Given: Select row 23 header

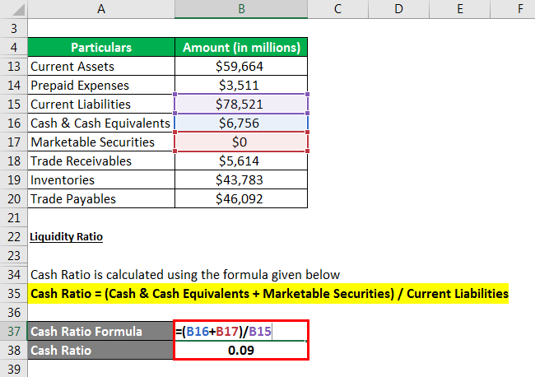Looking at the screenshot, I should (x=14, y=255).
